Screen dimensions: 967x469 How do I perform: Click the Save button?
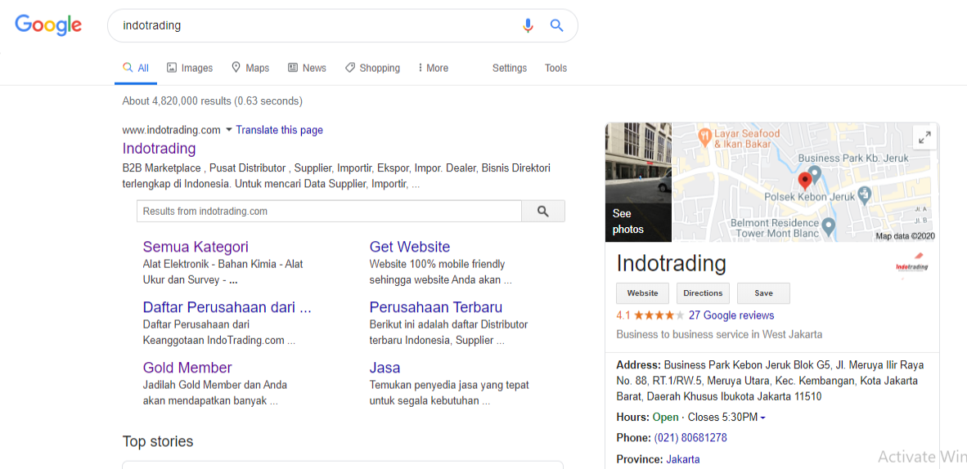point(763,293)
